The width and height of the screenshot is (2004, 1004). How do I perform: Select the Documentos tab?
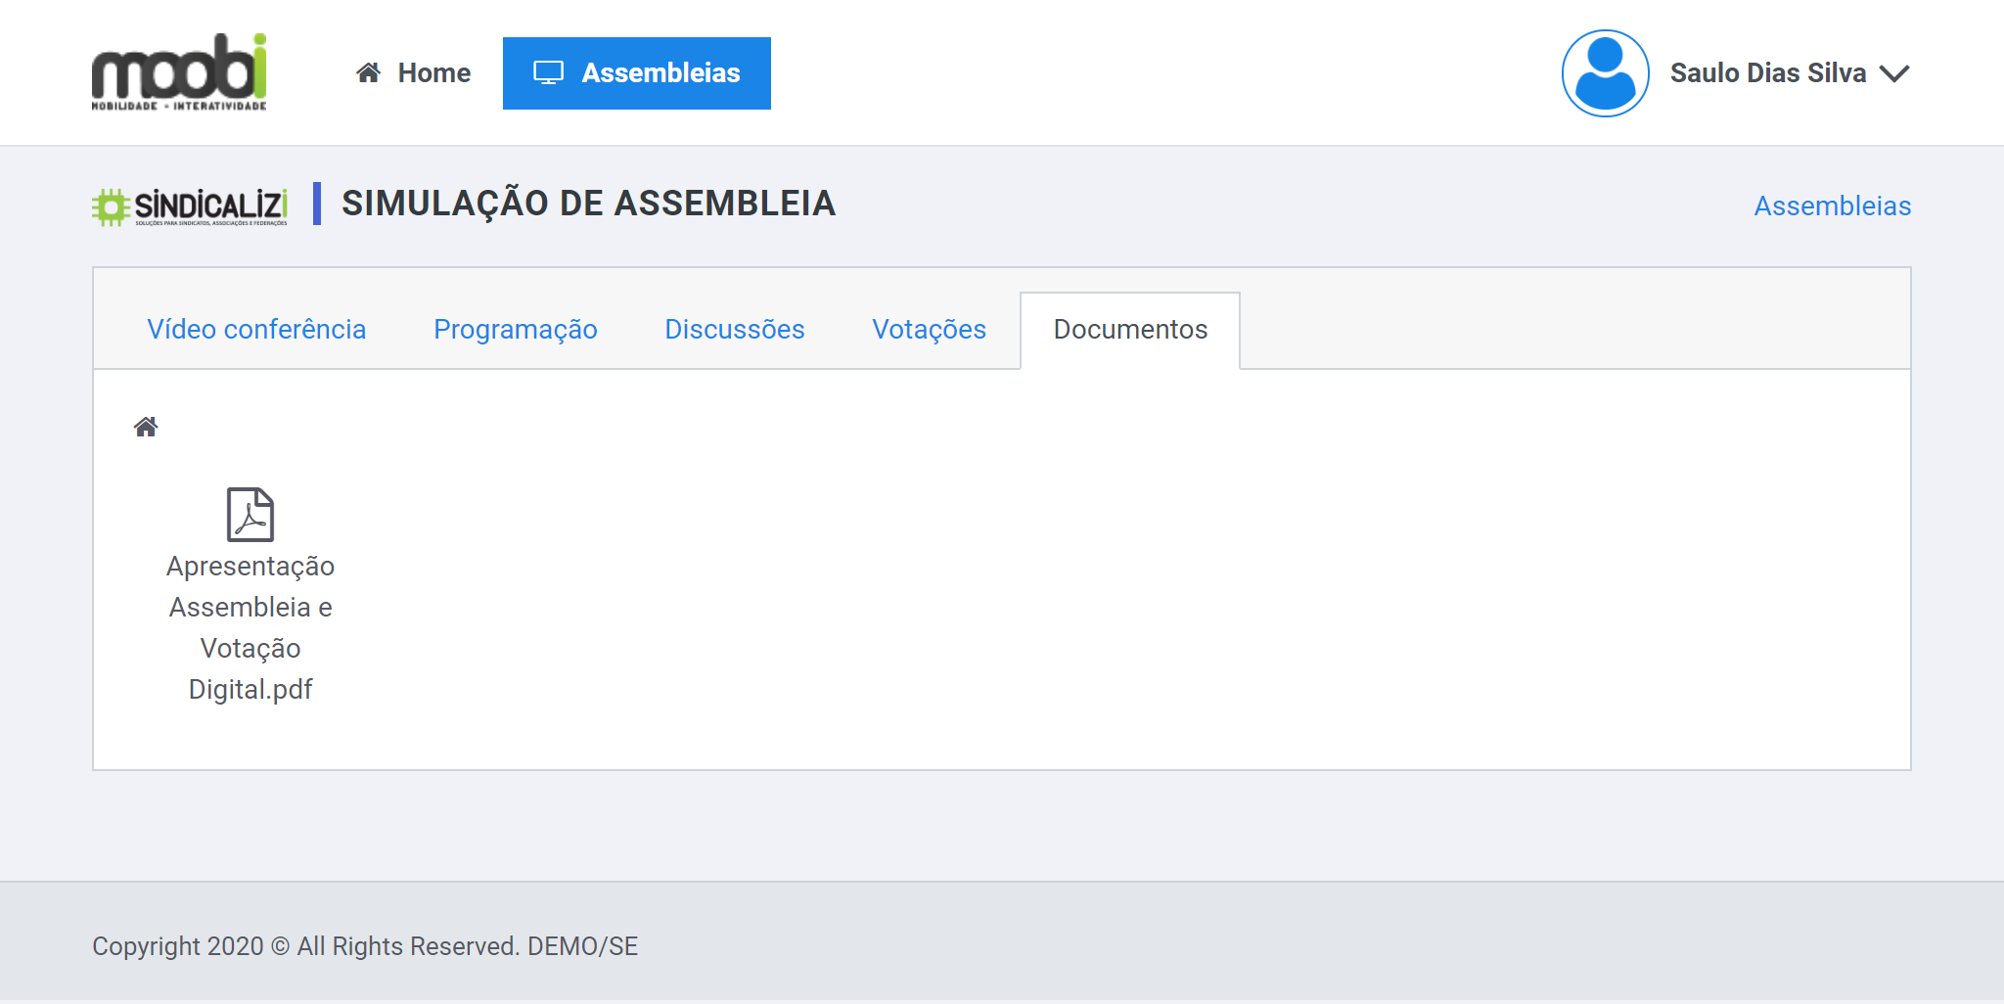pyautogui.click(x=1130, y=330)
